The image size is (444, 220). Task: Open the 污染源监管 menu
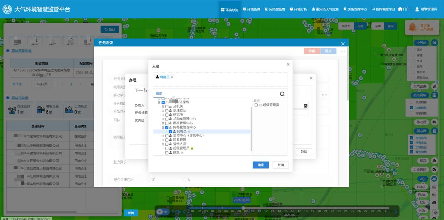[x=275, y=9]
